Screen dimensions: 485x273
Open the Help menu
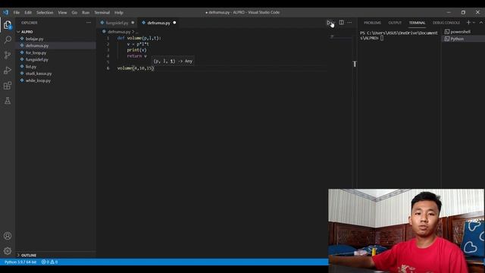point(119,13)
